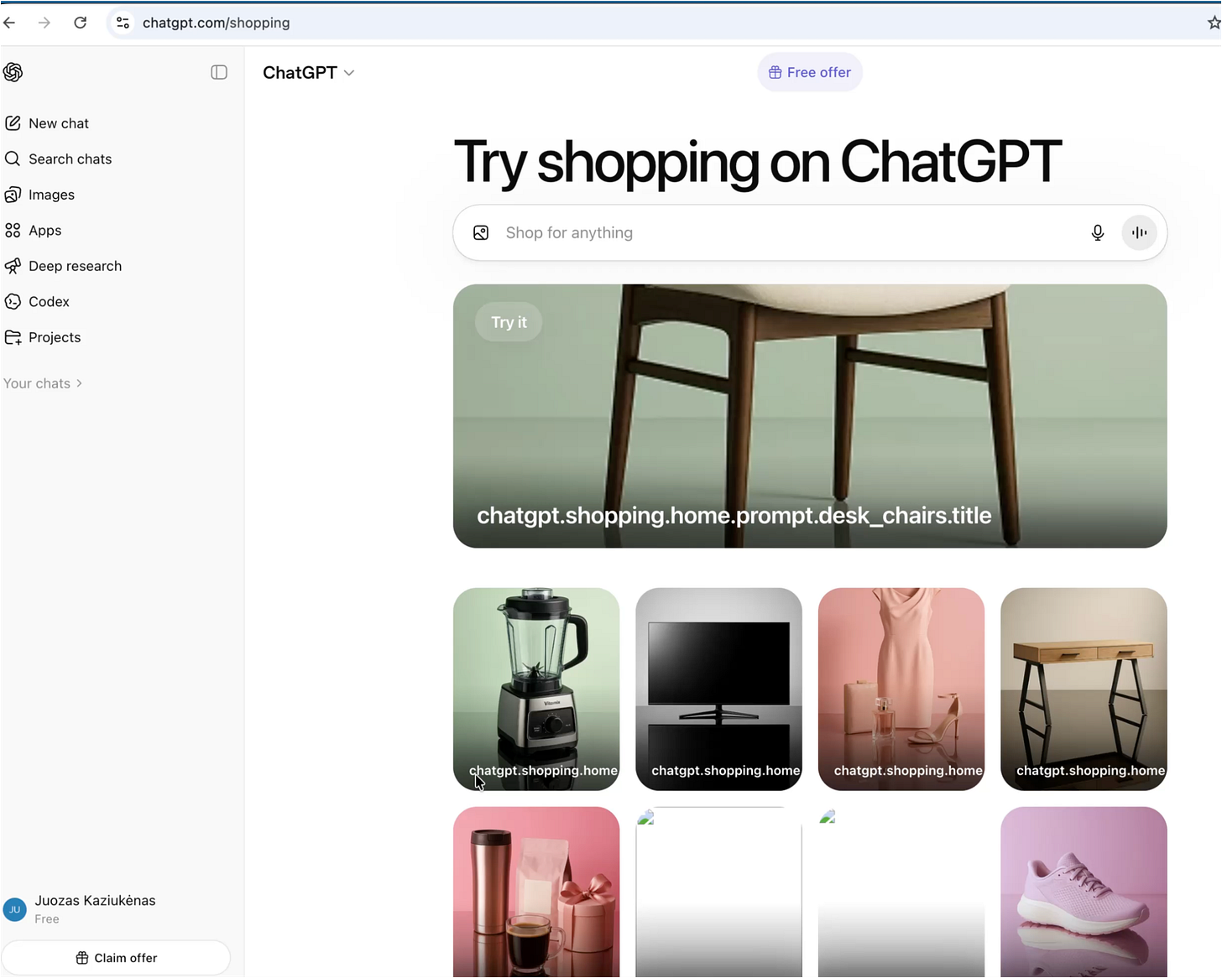Click the browser forward arrow
Image resolution: width=1222 pixels, height=978 pixels.
[44, 23]
